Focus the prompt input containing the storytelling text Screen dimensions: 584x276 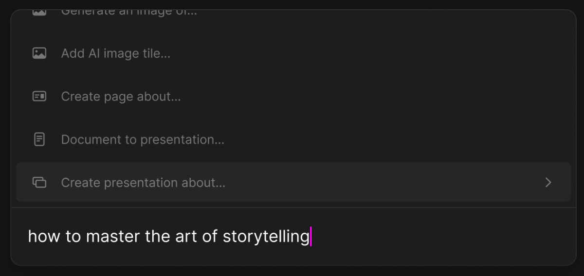coord(293,237)
